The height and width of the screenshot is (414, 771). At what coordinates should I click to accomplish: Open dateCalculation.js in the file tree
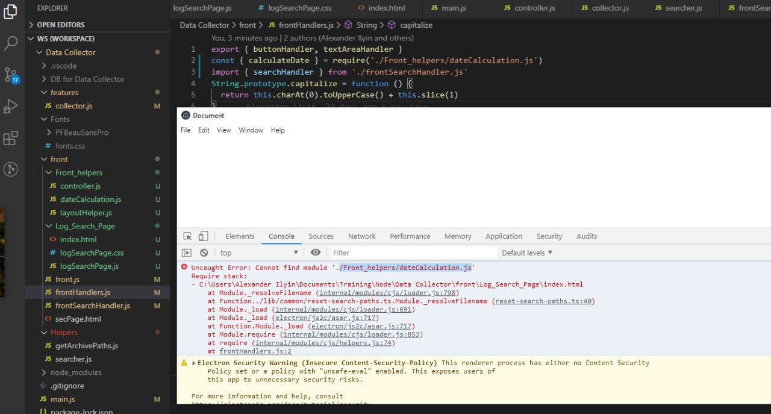90,199
